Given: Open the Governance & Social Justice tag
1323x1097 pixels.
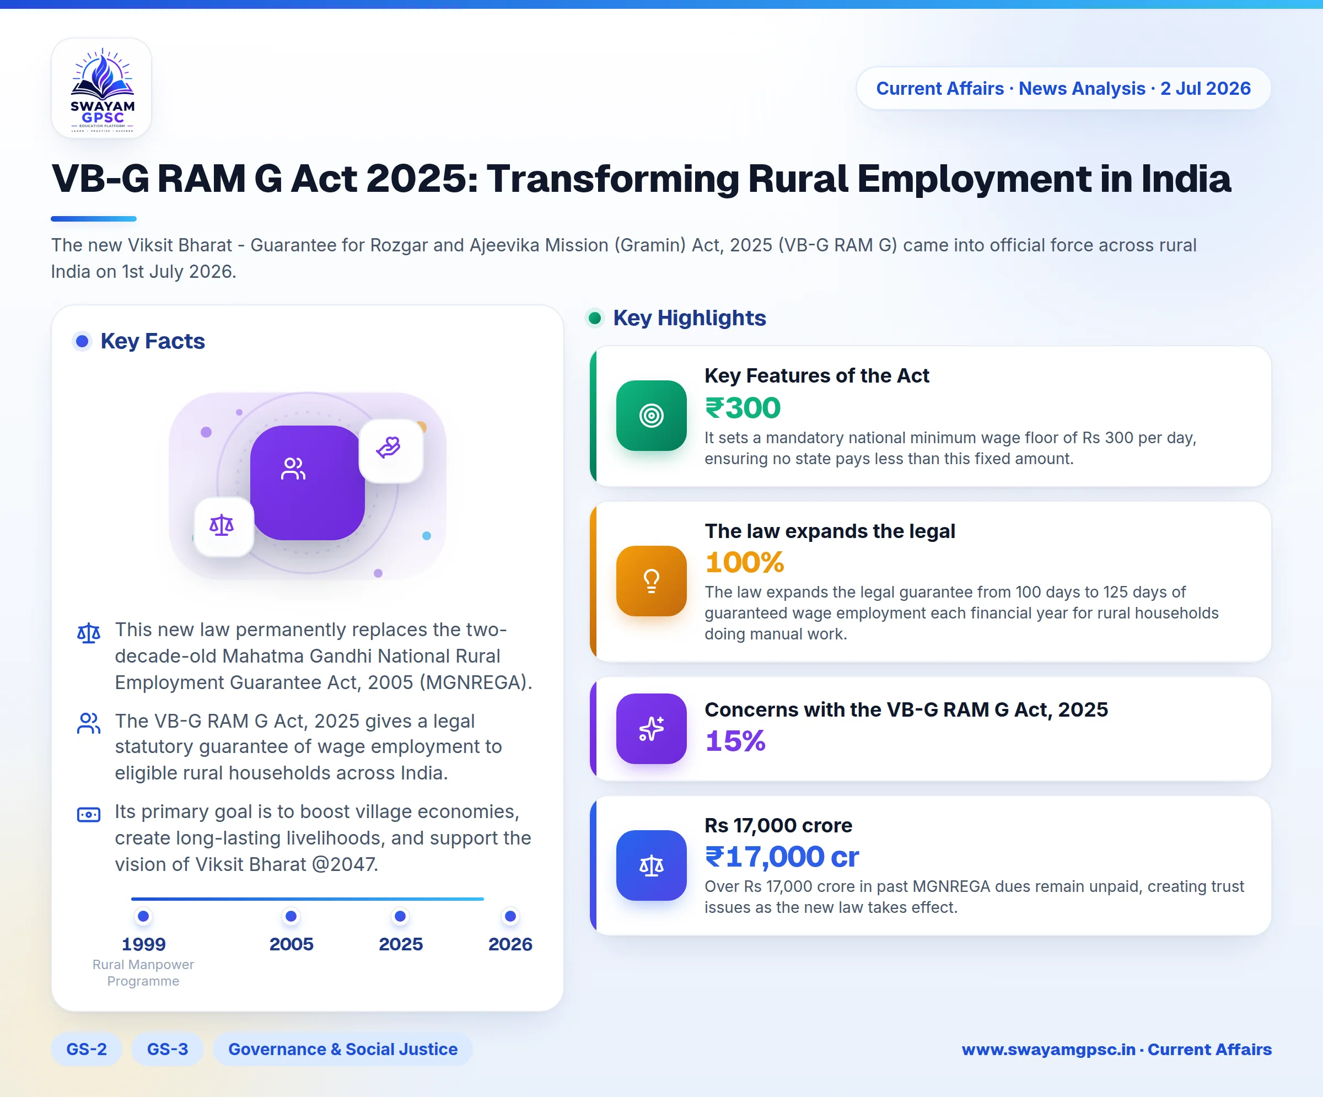Looking at the screenshot, I should tap(343, 1049).
